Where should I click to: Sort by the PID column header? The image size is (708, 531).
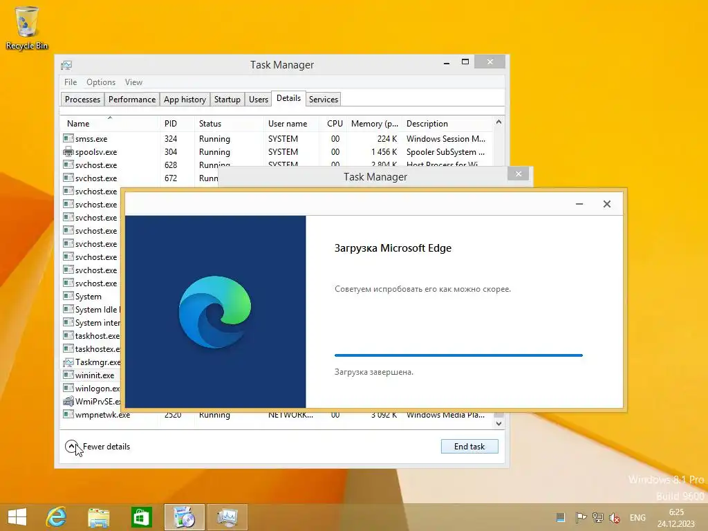click(x=177, y=123)
